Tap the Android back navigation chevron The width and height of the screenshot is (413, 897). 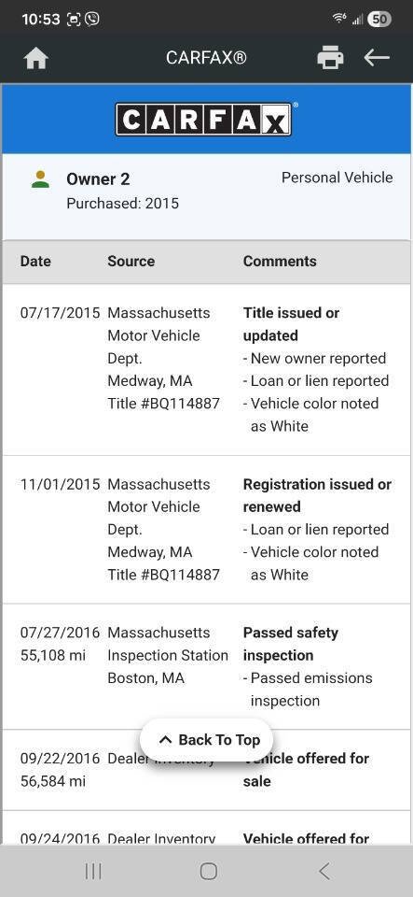pos(324,871)
